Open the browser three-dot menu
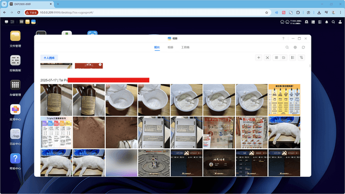 click(x=341, y=12)
